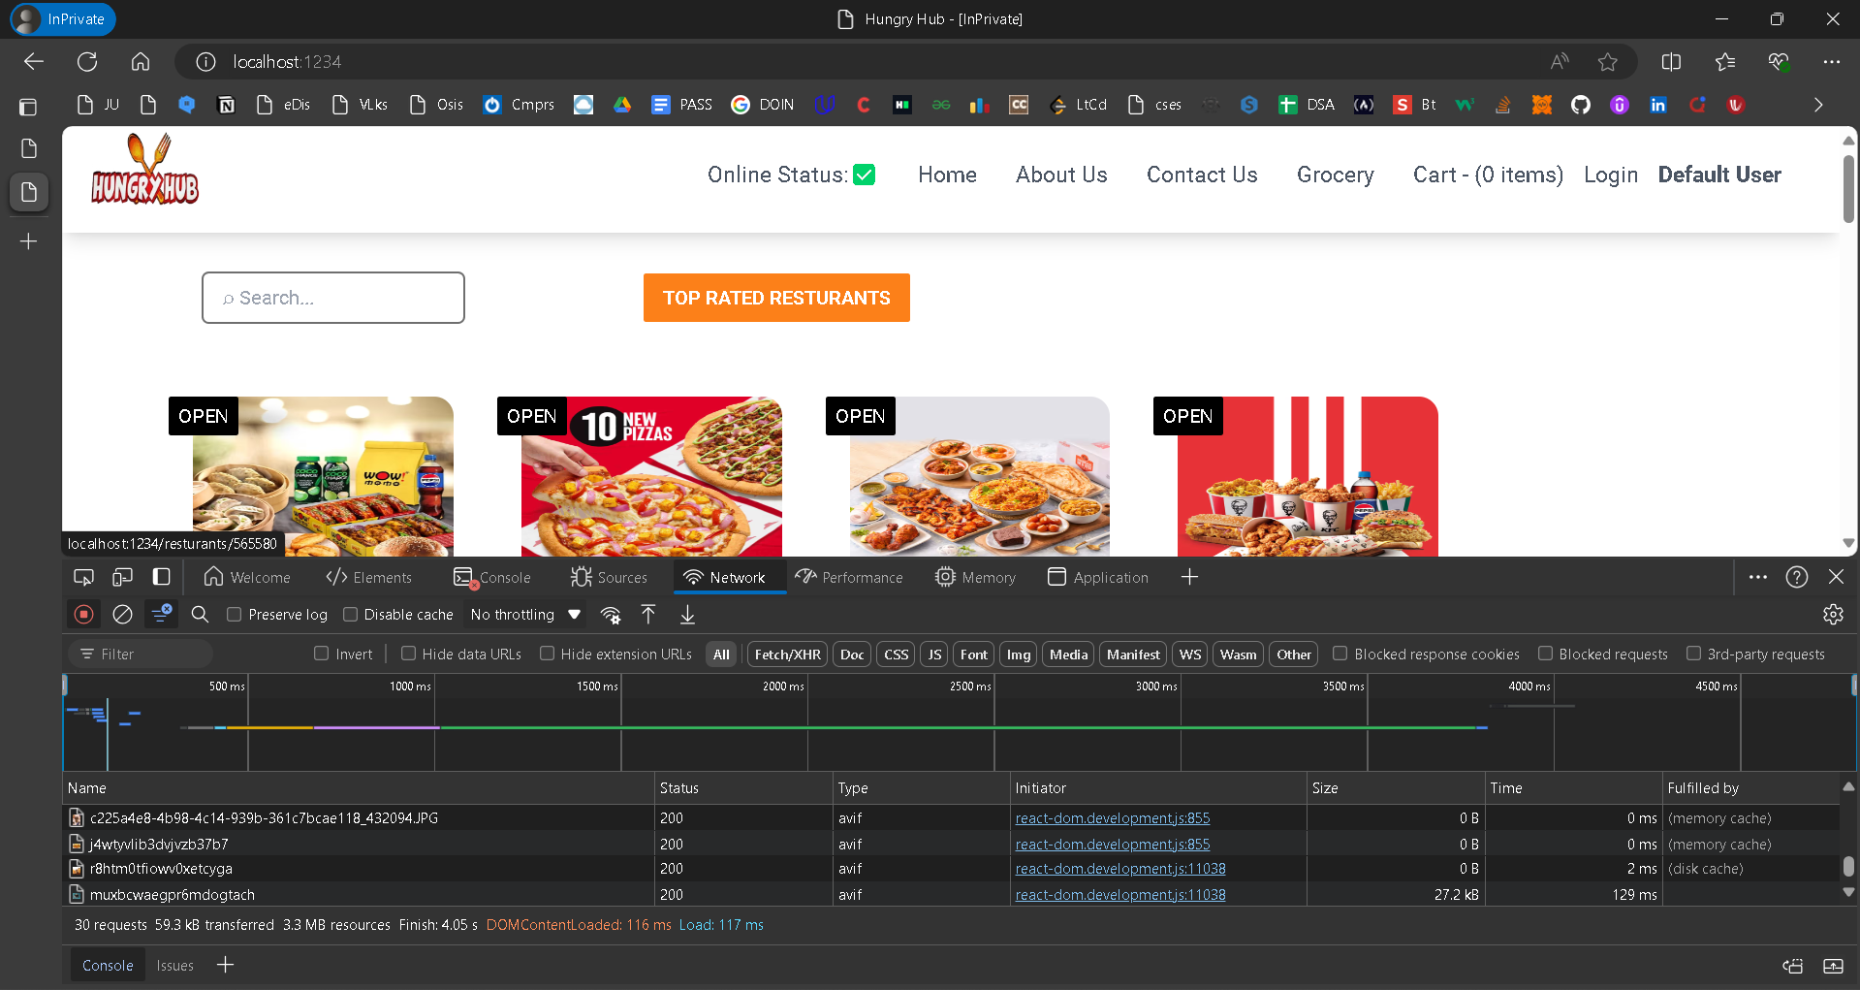
Task: Open the Application tab
Action: (1098, 577)
